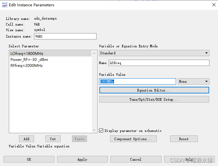Click the Help button
The image size is (218, 166).
click(x=189, y=159)
